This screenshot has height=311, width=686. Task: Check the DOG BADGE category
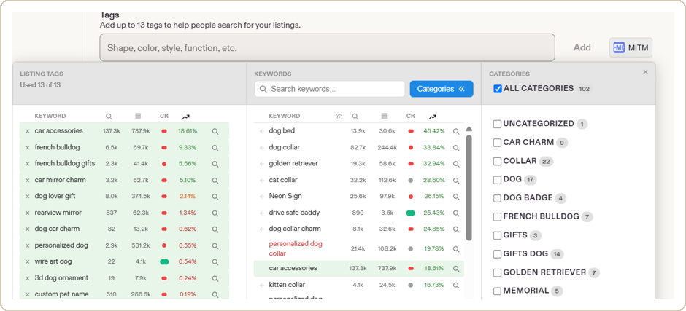(497, 198)
